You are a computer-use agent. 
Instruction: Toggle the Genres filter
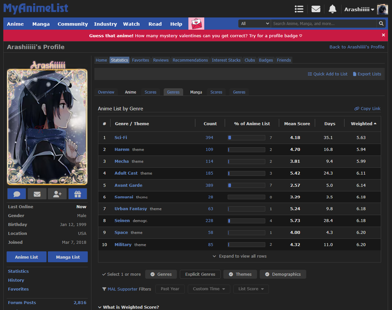point(161,274)
